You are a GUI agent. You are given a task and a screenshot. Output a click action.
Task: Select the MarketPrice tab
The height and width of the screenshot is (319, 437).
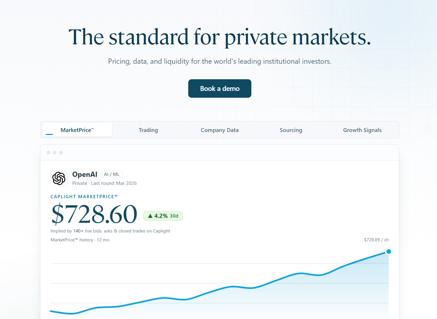(x=77, y=130)
